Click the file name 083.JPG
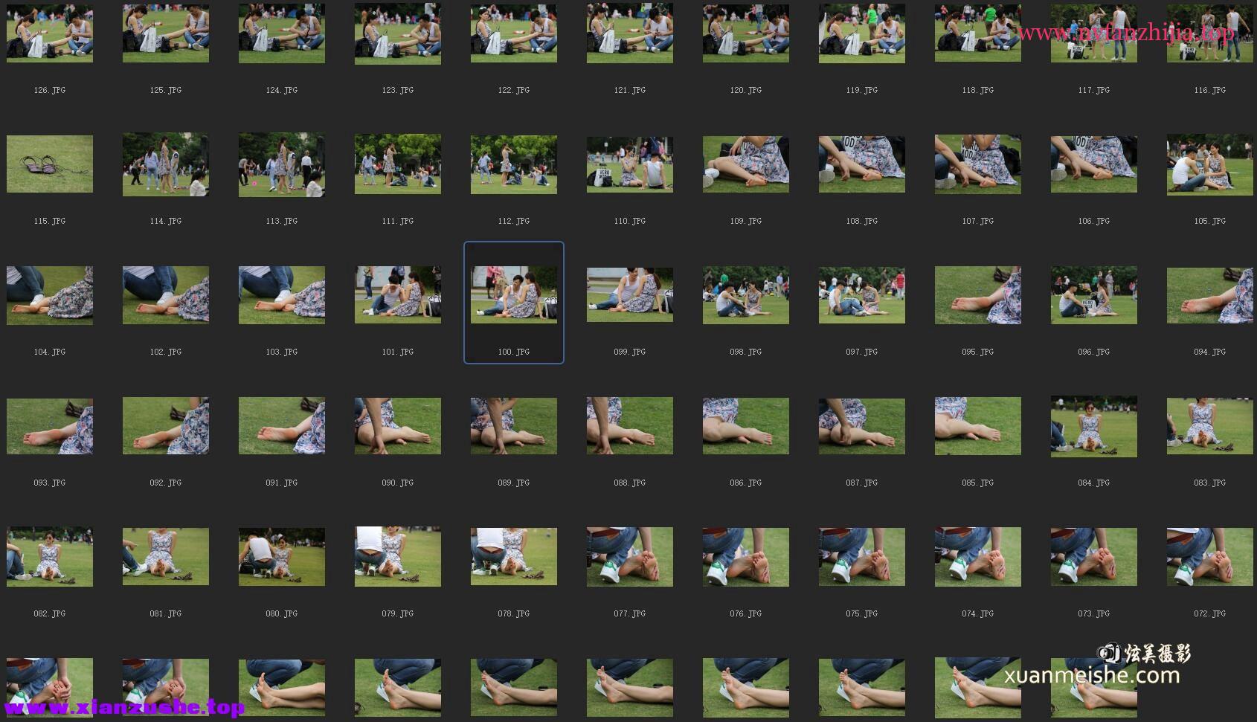 (1210, 483)
